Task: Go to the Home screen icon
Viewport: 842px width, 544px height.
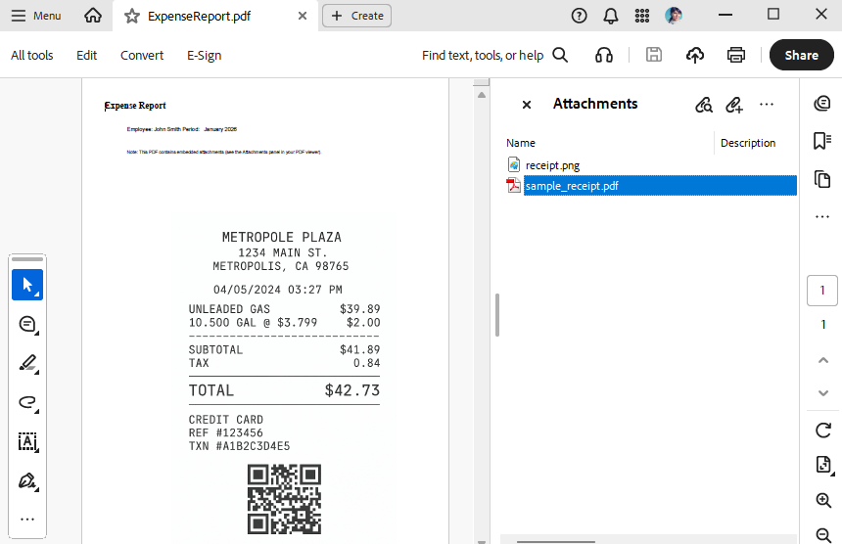Action: 93,16
